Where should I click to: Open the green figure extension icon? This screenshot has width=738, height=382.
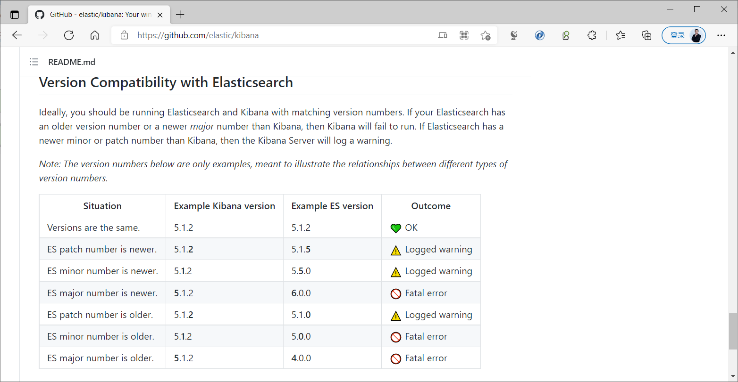(x=566, y=35)
